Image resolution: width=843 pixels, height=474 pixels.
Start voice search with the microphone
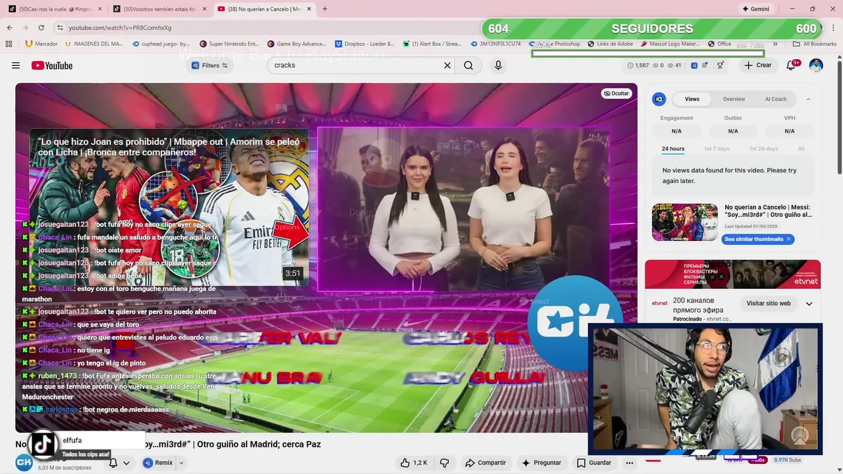pos(498,65)
